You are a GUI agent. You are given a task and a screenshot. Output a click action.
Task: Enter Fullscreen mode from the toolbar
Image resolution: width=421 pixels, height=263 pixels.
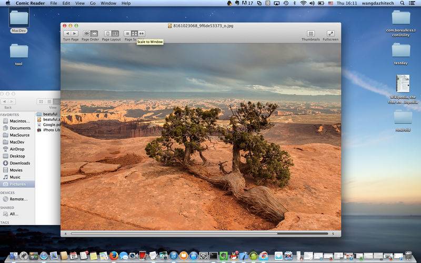(x=330, y=34)
